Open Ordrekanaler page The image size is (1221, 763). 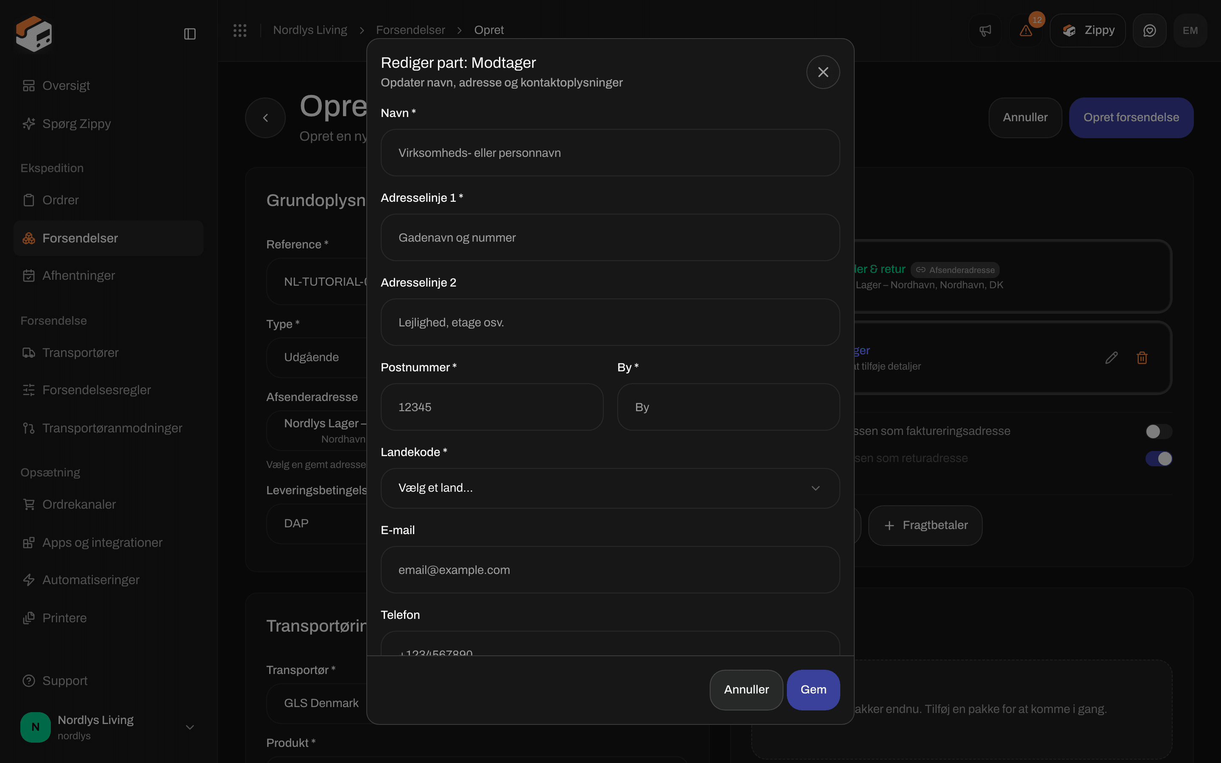[109, 504]
